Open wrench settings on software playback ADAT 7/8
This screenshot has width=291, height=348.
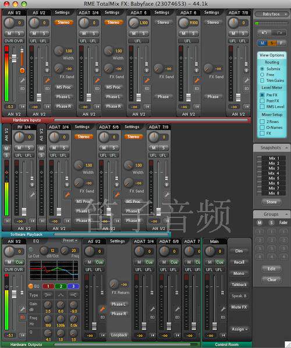click(x=166, y=195)
